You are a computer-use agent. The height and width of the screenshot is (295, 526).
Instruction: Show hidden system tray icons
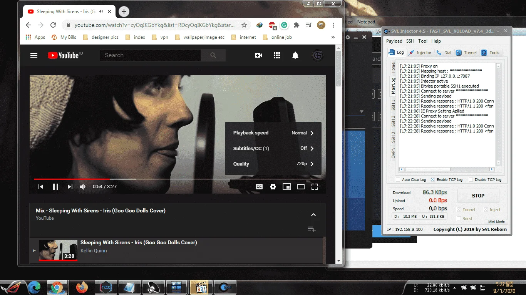pos(455,287)
